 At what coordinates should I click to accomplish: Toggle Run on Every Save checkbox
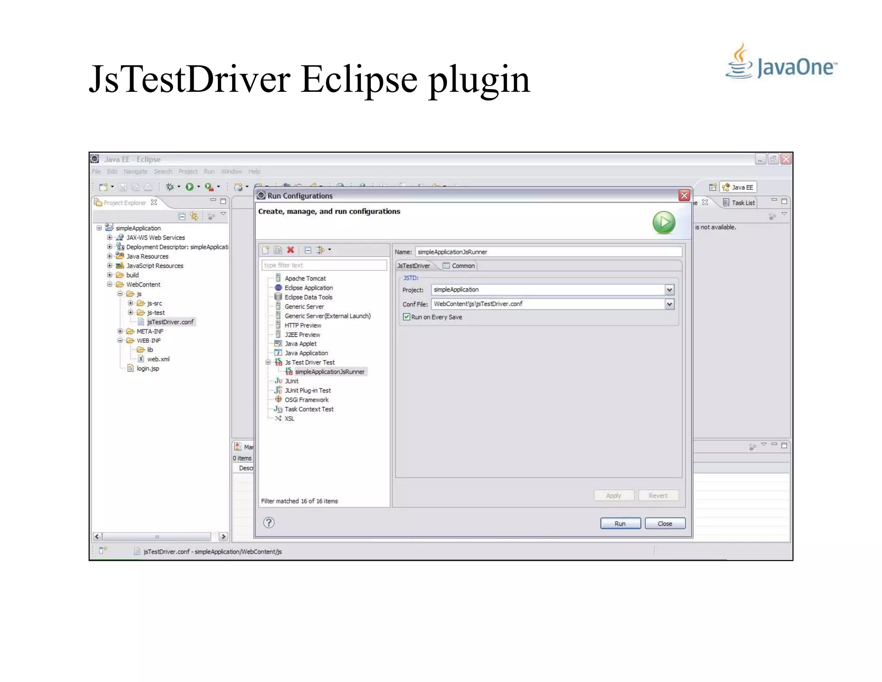tap(406, 317)
